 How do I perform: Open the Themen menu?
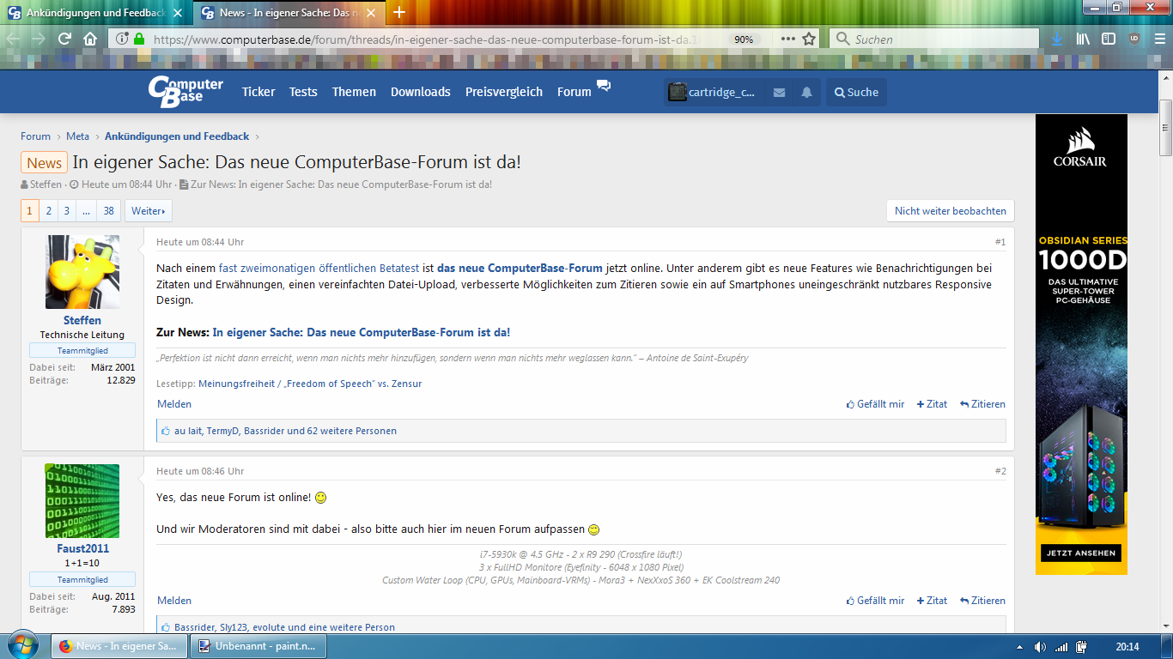354,92
